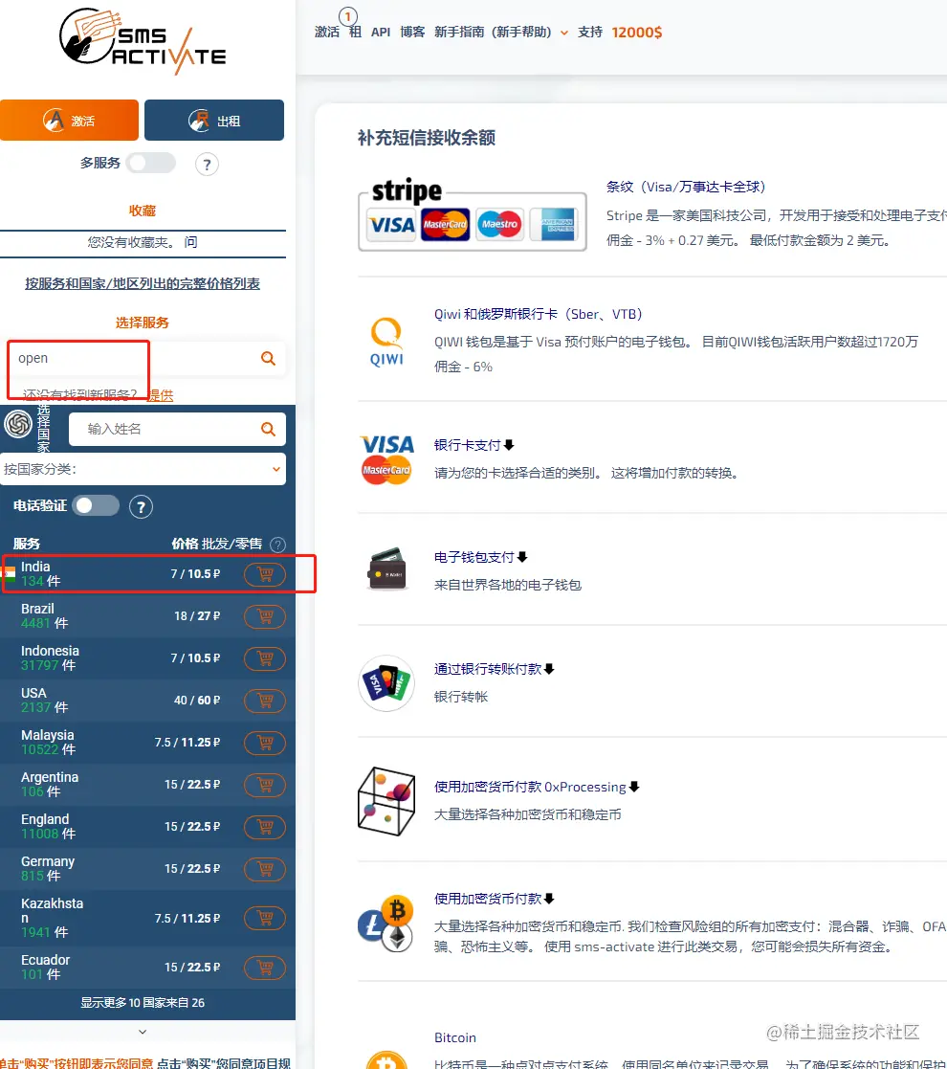Open the Bitcoin payment link

click(455, 1037)
